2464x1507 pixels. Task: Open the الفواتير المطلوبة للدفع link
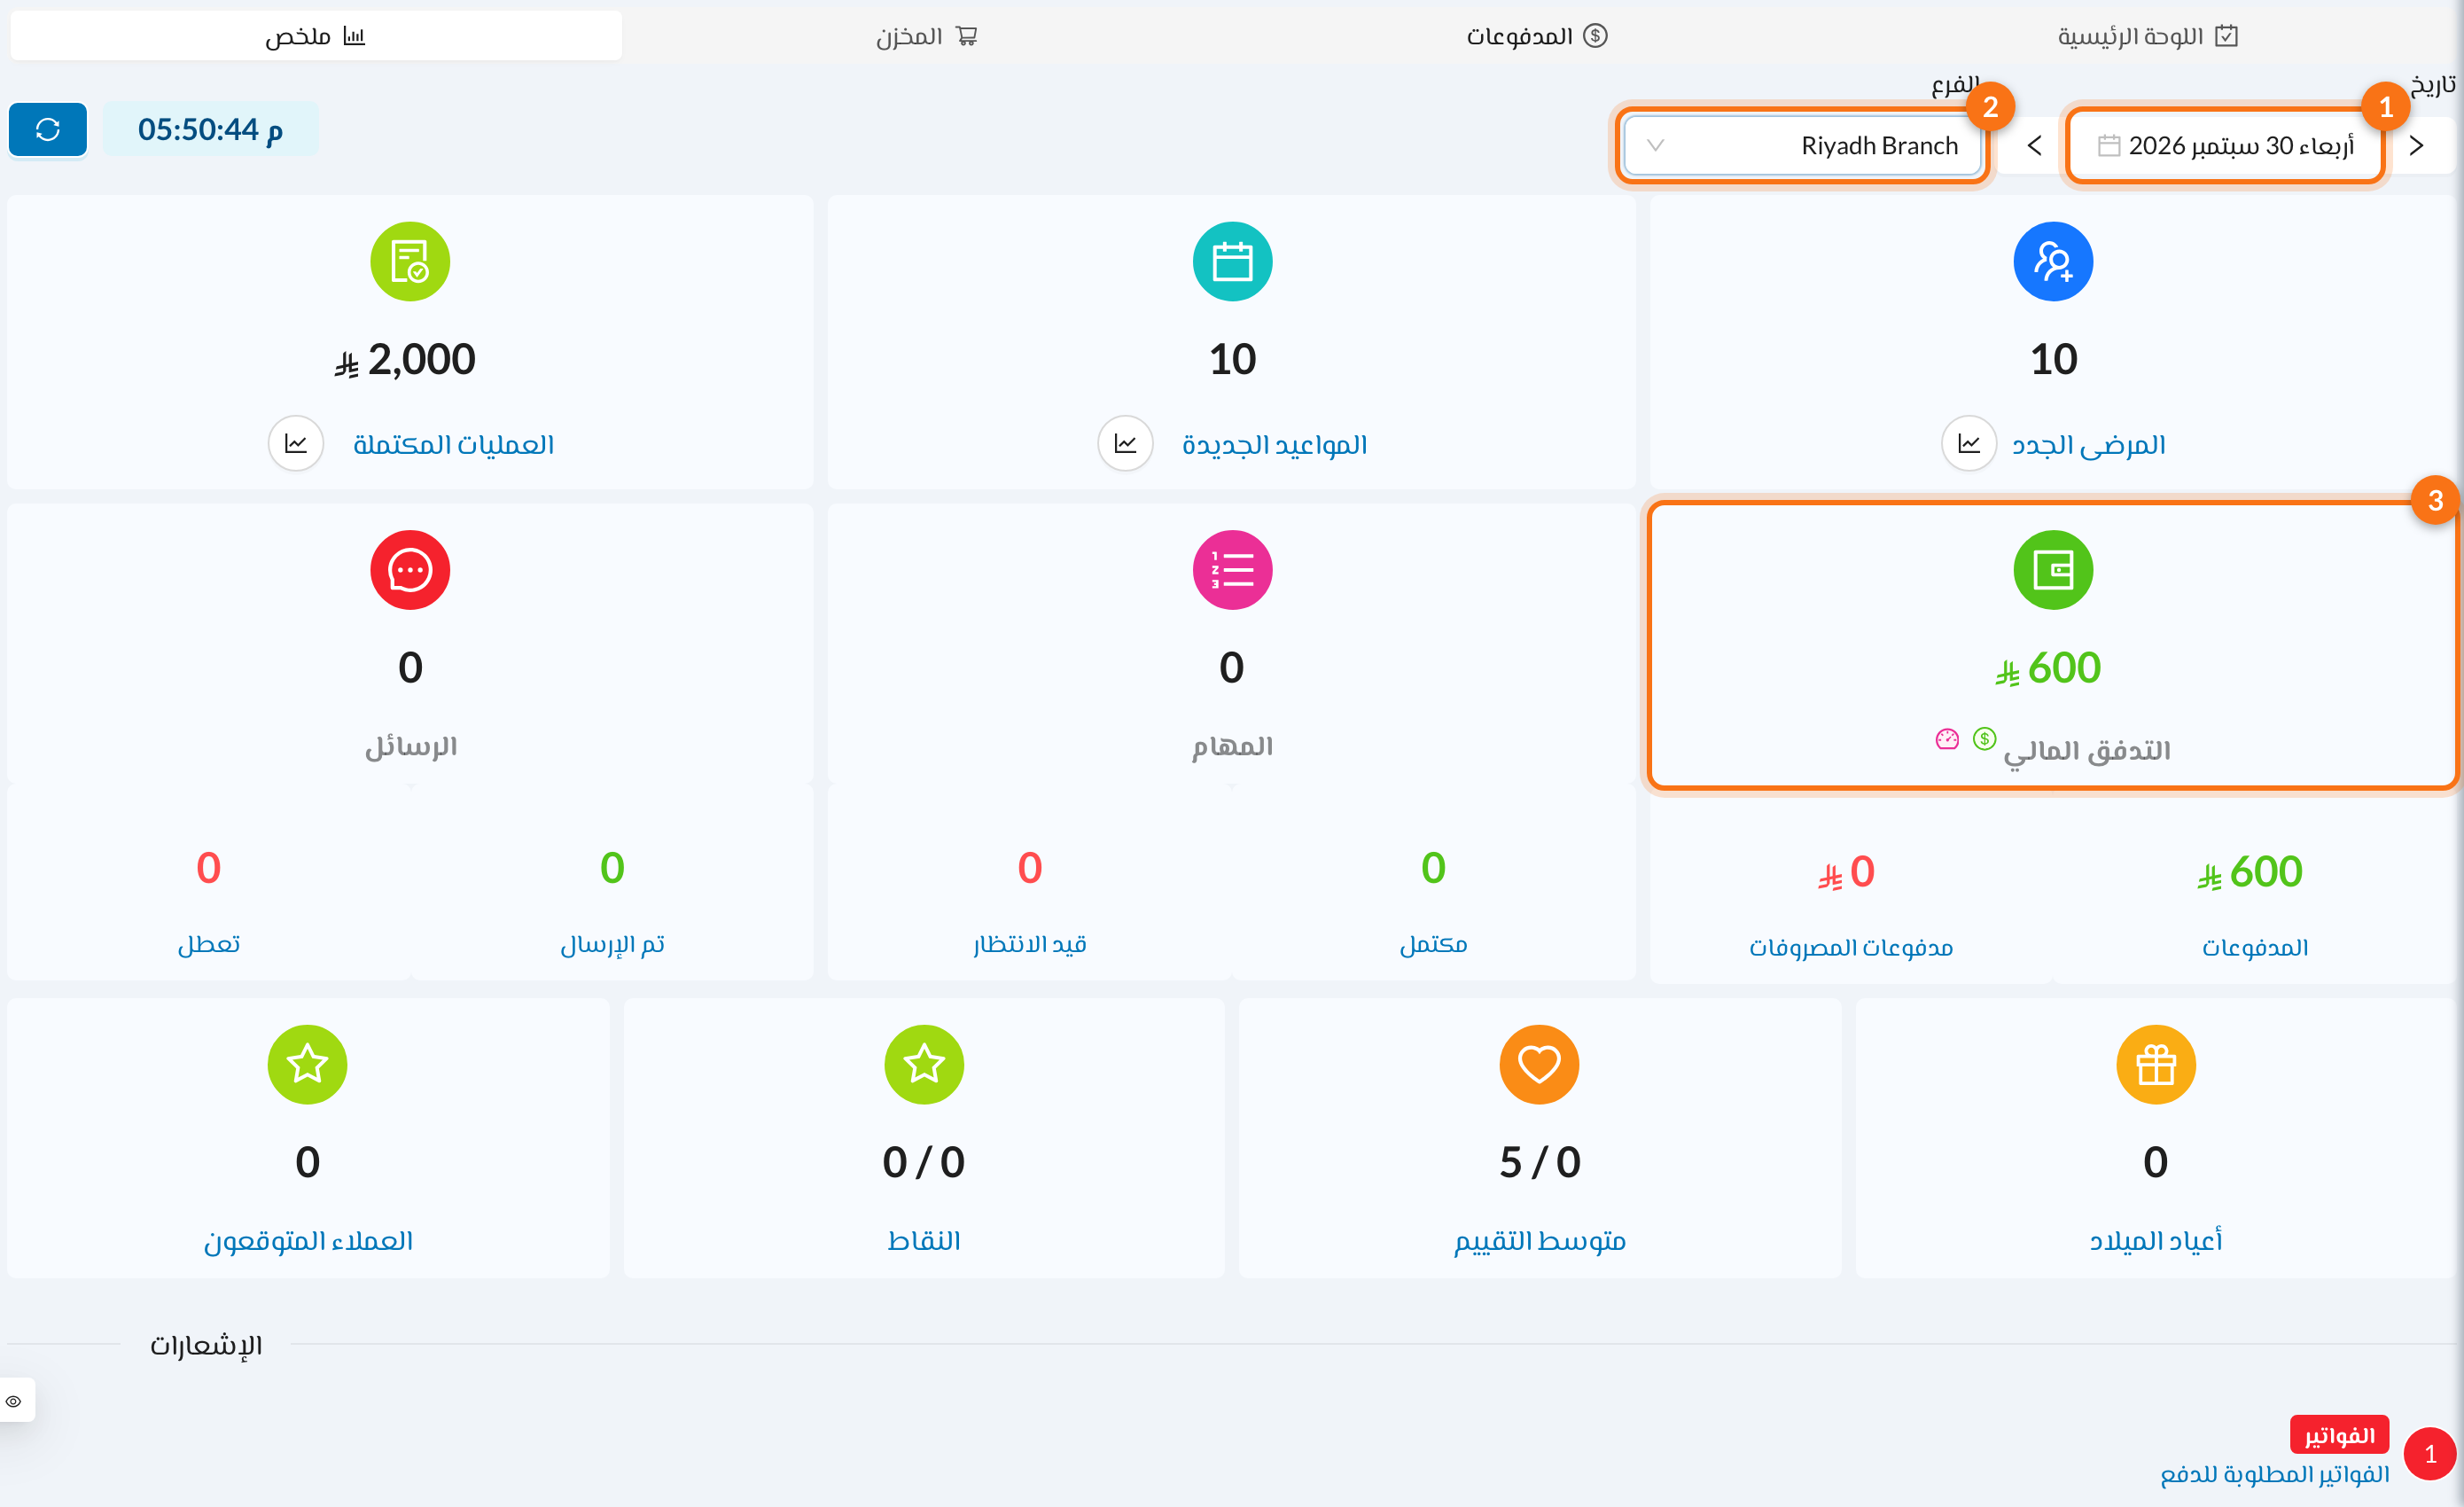(x=2275, y=1474)
